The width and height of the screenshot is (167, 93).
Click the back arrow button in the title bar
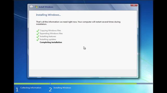click(31, 7)
